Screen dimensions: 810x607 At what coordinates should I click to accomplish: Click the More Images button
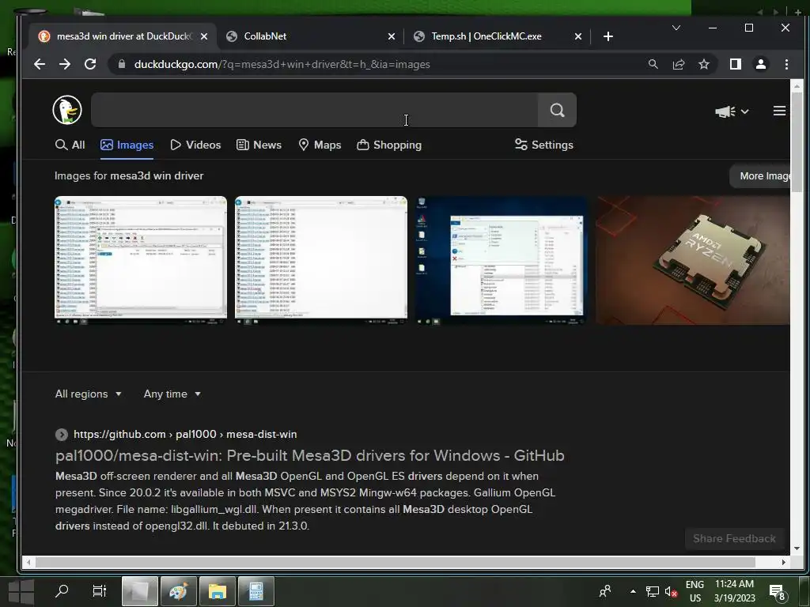point(760,176)
